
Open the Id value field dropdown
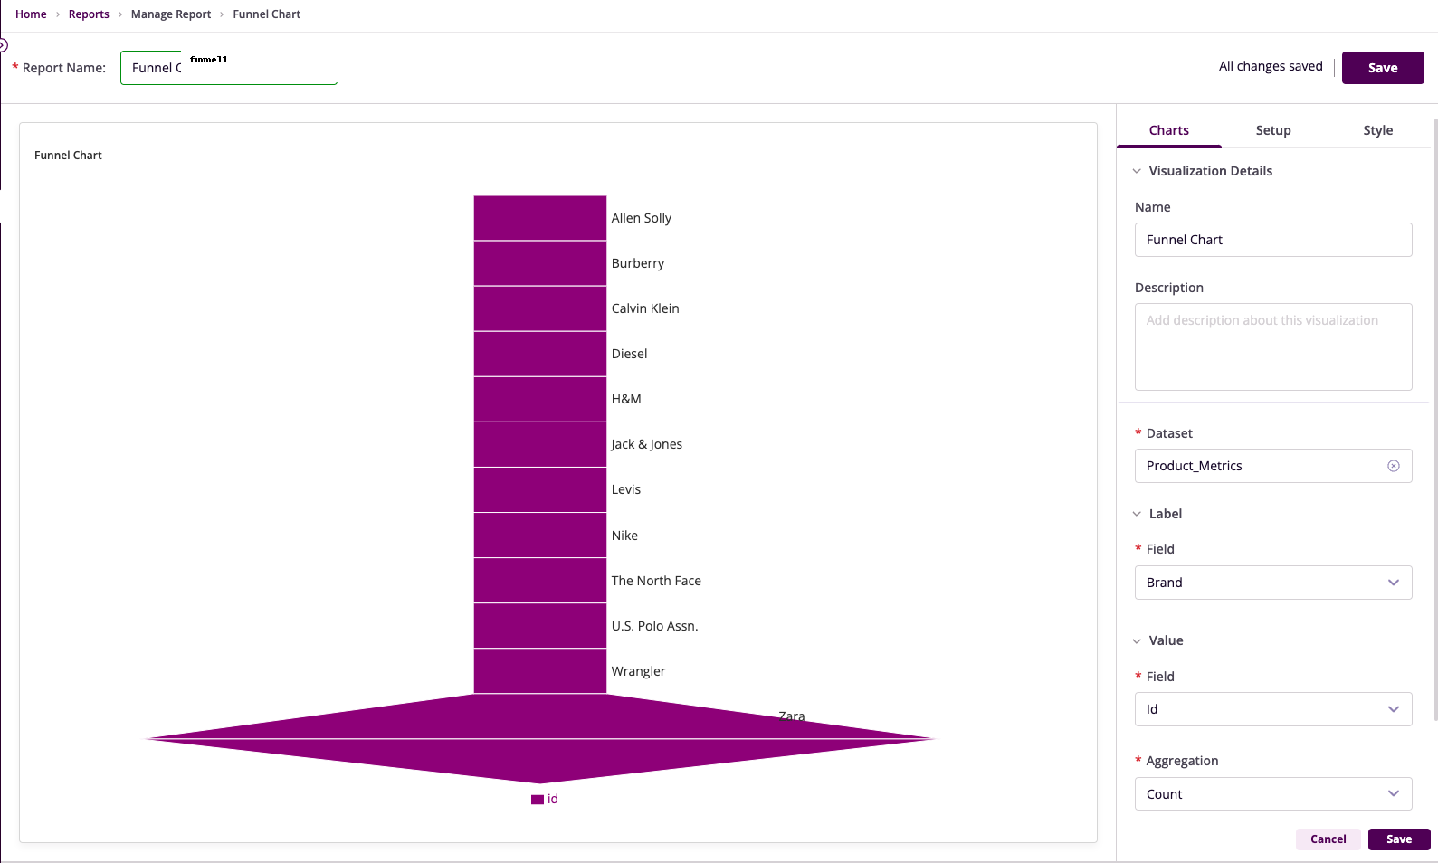pos(1272,709)
